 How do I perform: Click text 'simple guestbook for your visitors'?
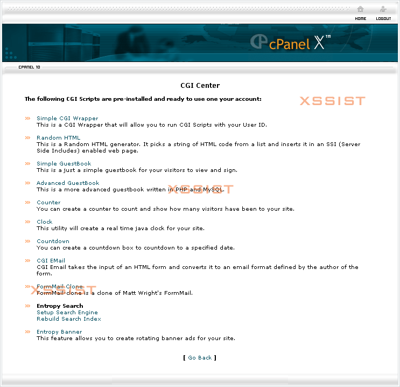pyautogui.click(x=135, y=170)
